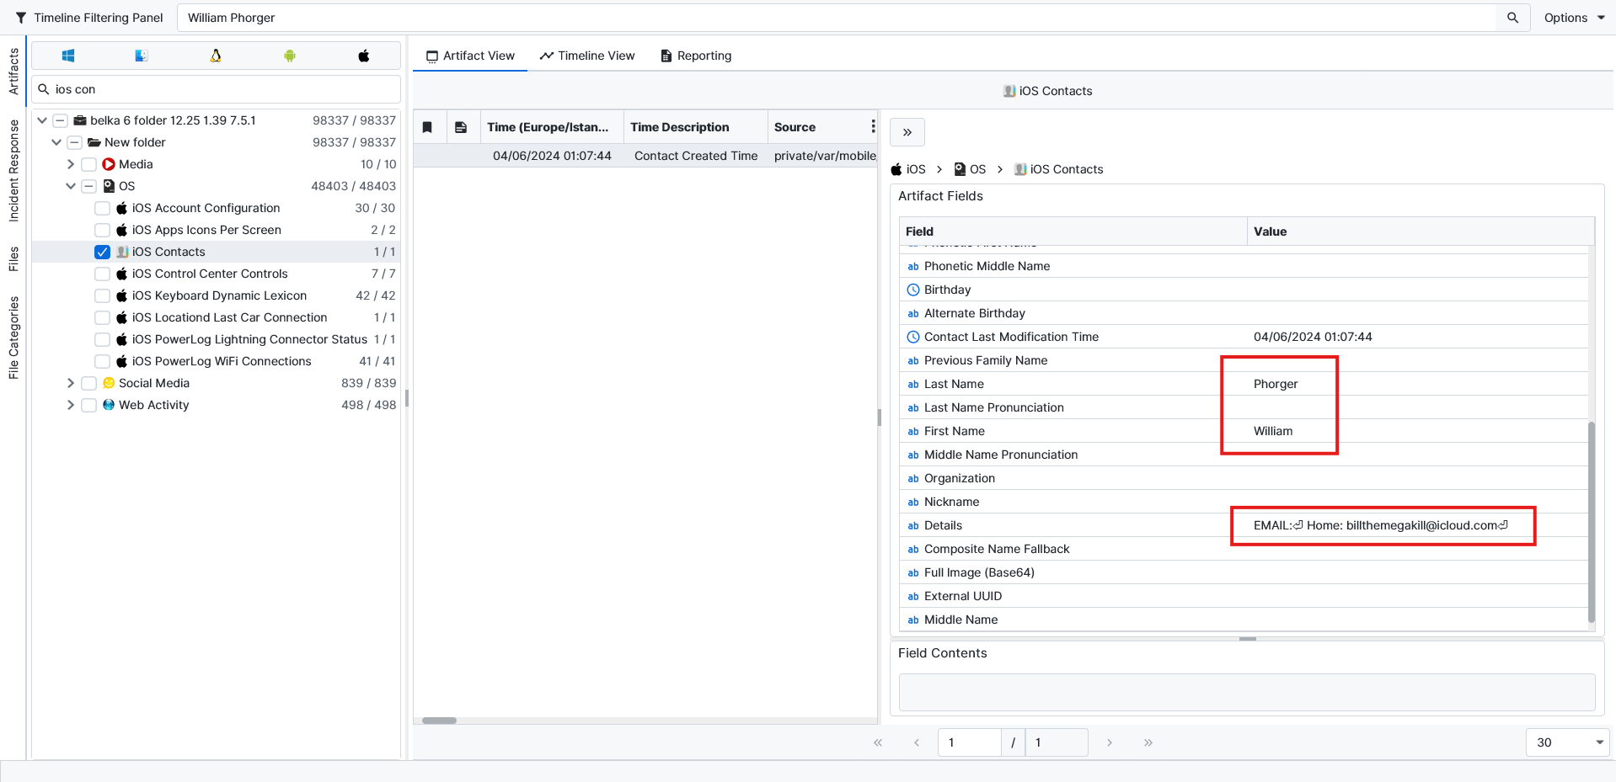The height and width of the screenshot is (782, 1616).
Task: Open column options three-dot menu
Action: [x=873, y=126]
